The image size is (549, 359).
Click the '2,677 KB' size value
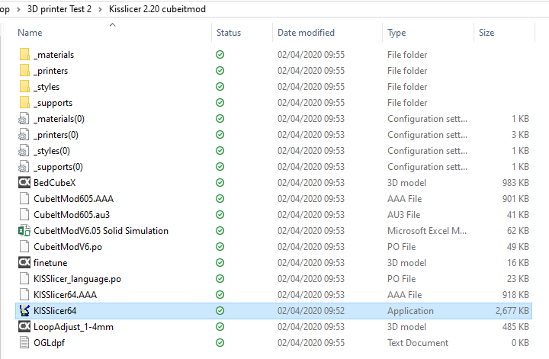point(512,311)
